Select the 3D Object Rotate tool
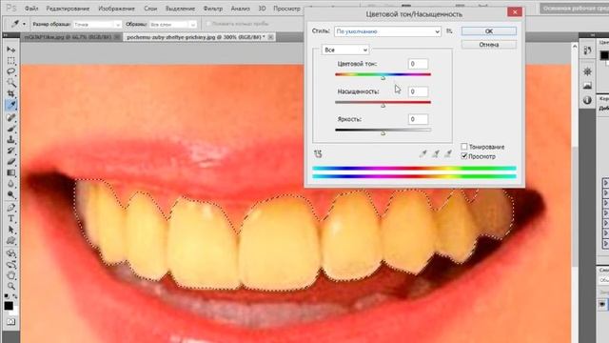The height and width of the screenshot is (343, 609). tap(10, 253)
